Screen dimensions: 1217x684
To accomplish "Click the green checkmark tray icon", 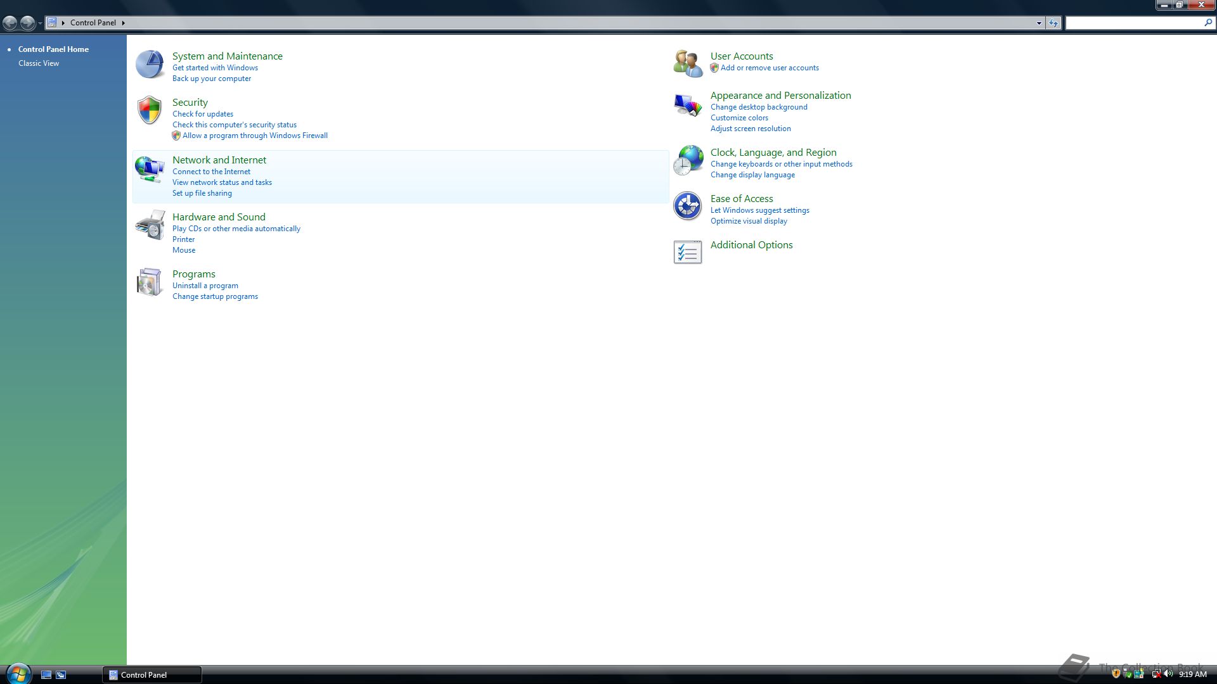I will (1127, 674).
